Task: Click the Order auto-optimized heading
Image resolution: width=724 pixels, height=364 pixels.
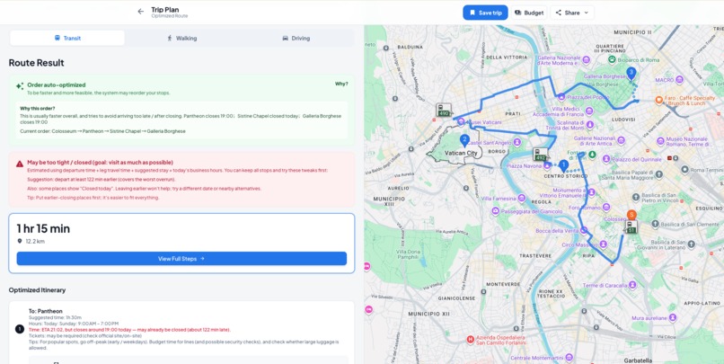Action: pos(57,85)
